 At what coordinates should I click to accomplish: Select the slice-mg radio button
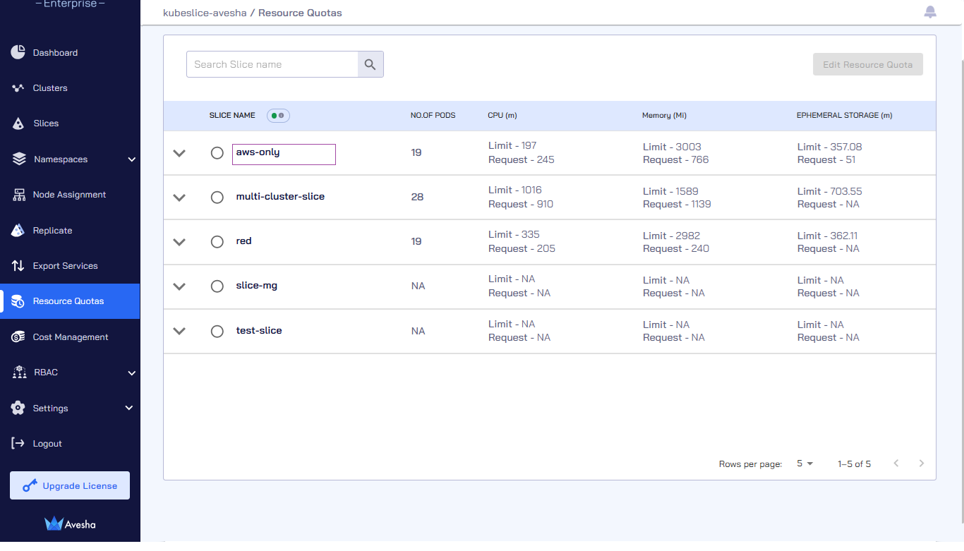click(x=217, y=286)
